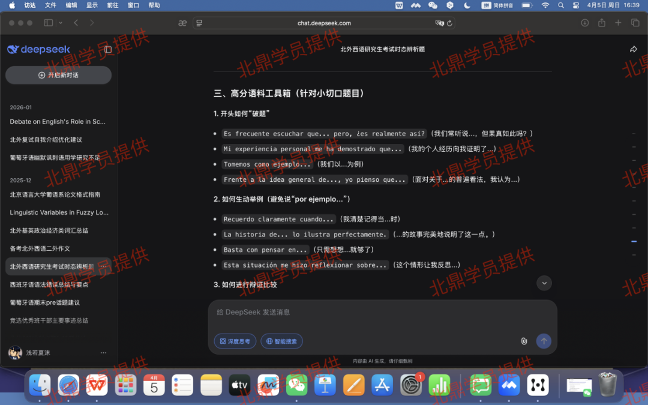648x405 pixels.
Task: Open chat 'Debate on English's Role in Sc...'
Action: coord(58,121)
